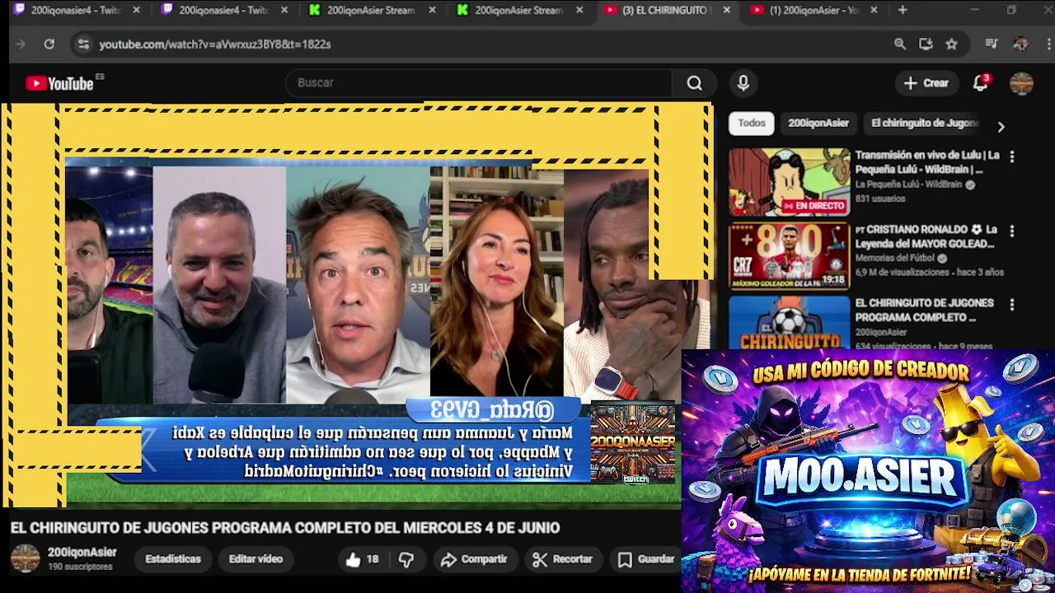This screenshot has width=1055, height=593.
Task: Open the Chiringuito recommended video thumbnail
Action: click(x=789, y=322)
